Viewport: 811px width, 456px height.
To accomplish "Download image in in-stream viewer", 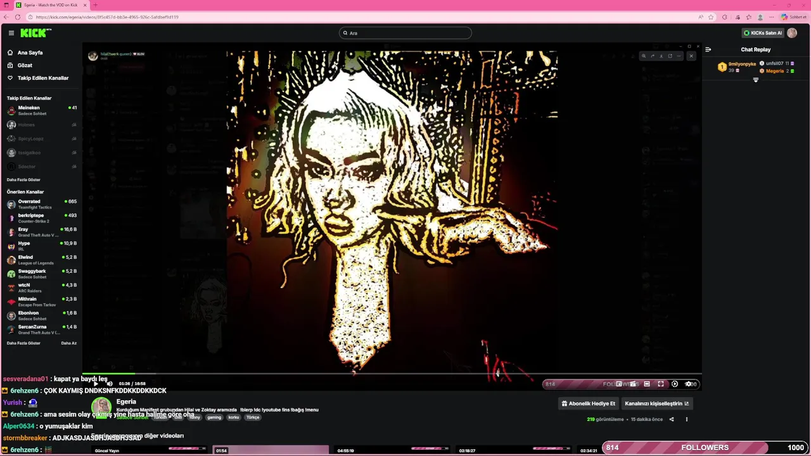I will [661, 56].
